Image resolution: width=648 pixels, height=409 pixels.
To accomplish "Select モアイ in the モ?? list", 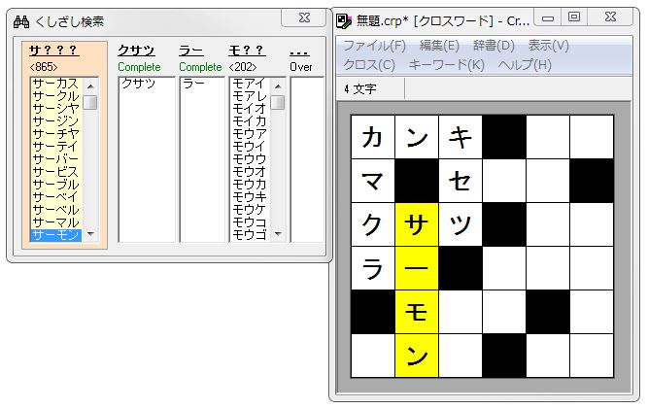I will tap(250, 84).
